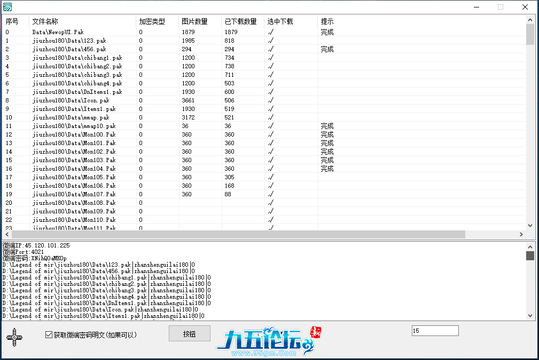The image size is (539, 360).
Task: Click the file list scroll-down arrow
Action: 530,226
